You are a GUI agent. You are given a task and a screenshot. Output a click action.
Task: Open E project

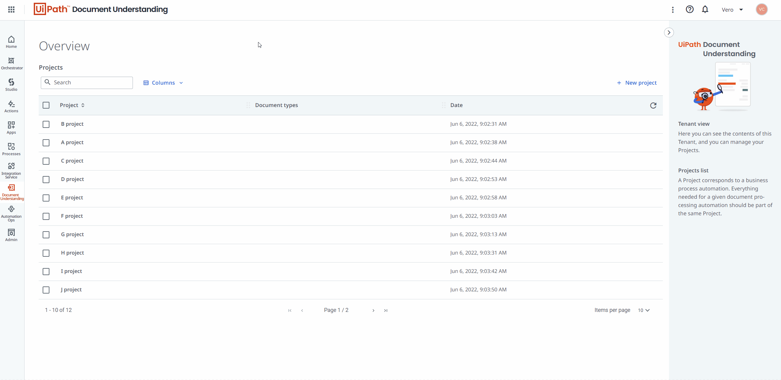[72, 198]
